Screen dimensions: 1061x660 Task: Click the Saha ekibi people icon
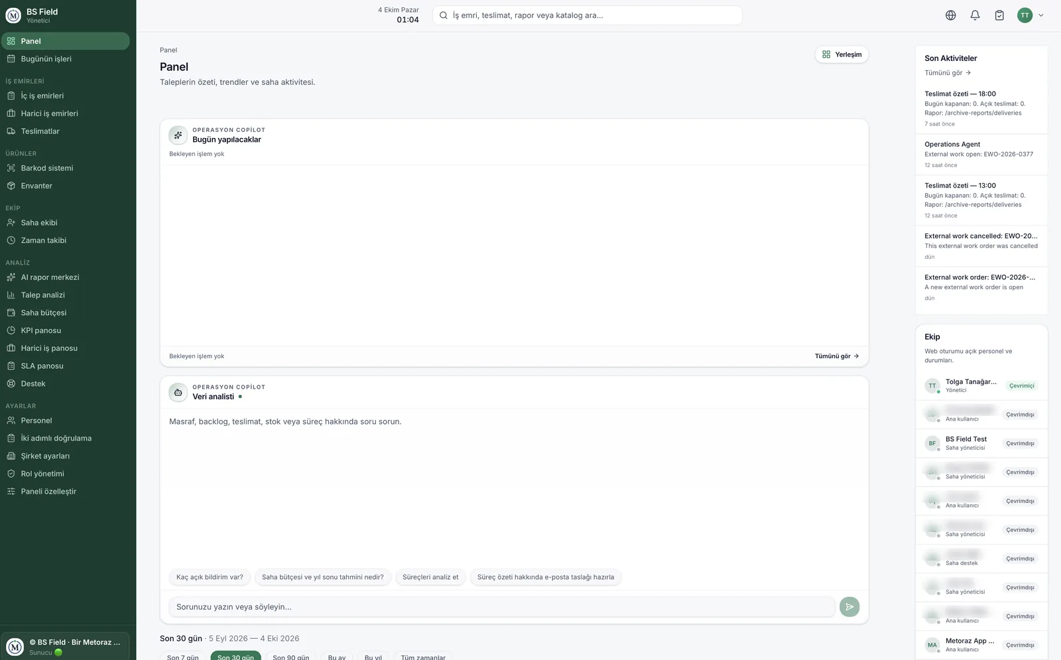[11, 222]
